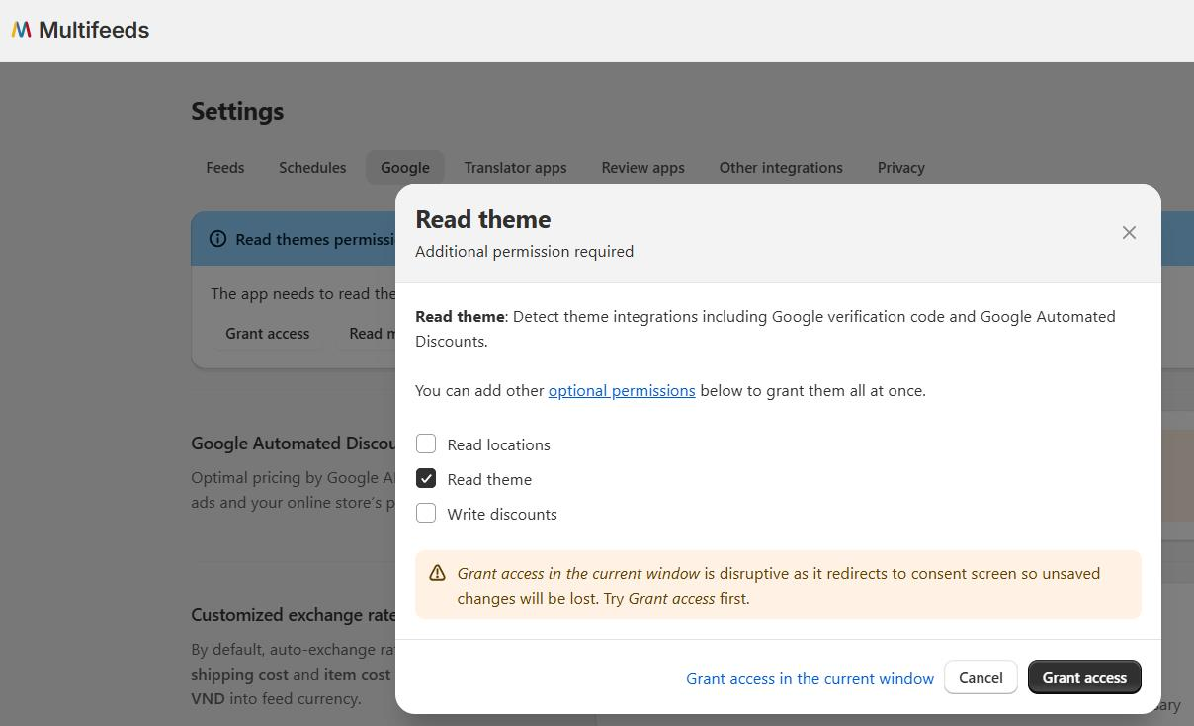Cancel the permission dialog

click(x=981, y=678)
